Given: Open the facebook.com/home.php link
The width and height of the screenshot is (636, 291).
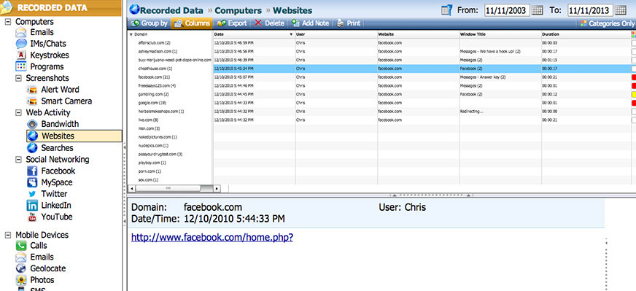Looking at the screenshot, I should 212,238.
